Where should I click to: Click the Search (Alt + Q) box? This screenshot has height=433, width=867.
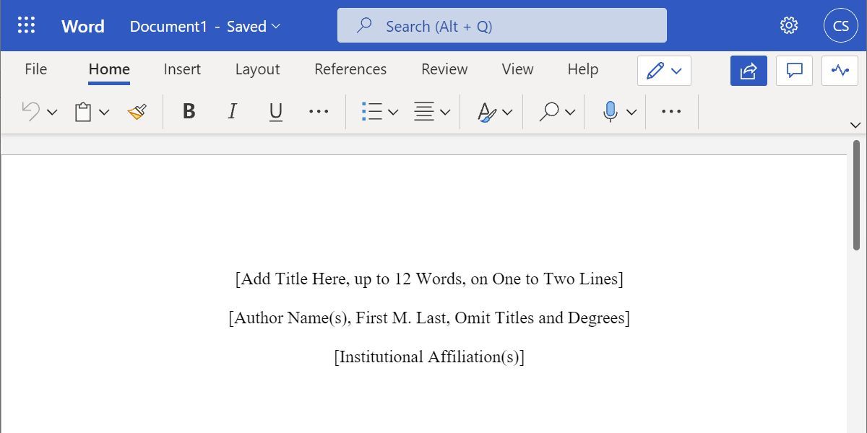pyautogui.click(x=502, y=26)
